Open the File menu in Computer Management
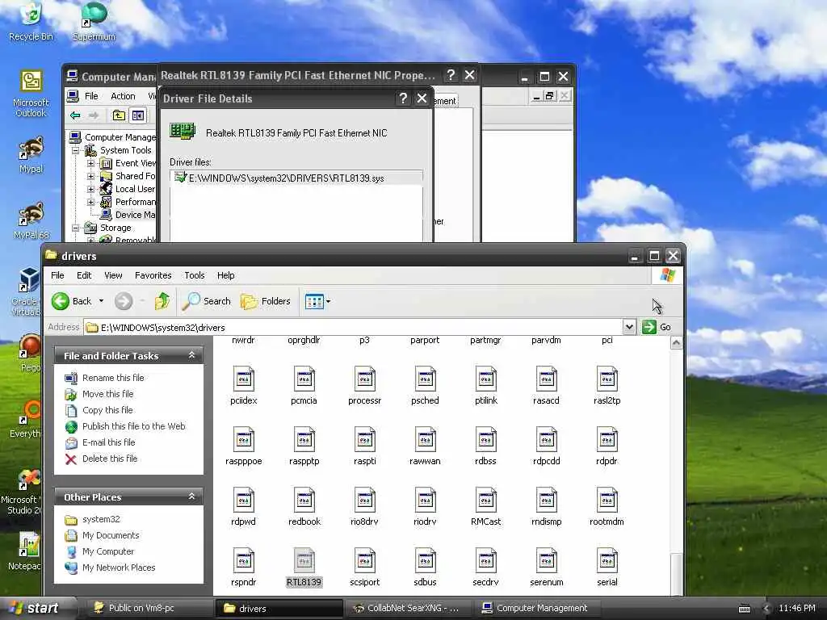Image resolution: width=827 pixels, height=620 pixels. click(91, 96)
